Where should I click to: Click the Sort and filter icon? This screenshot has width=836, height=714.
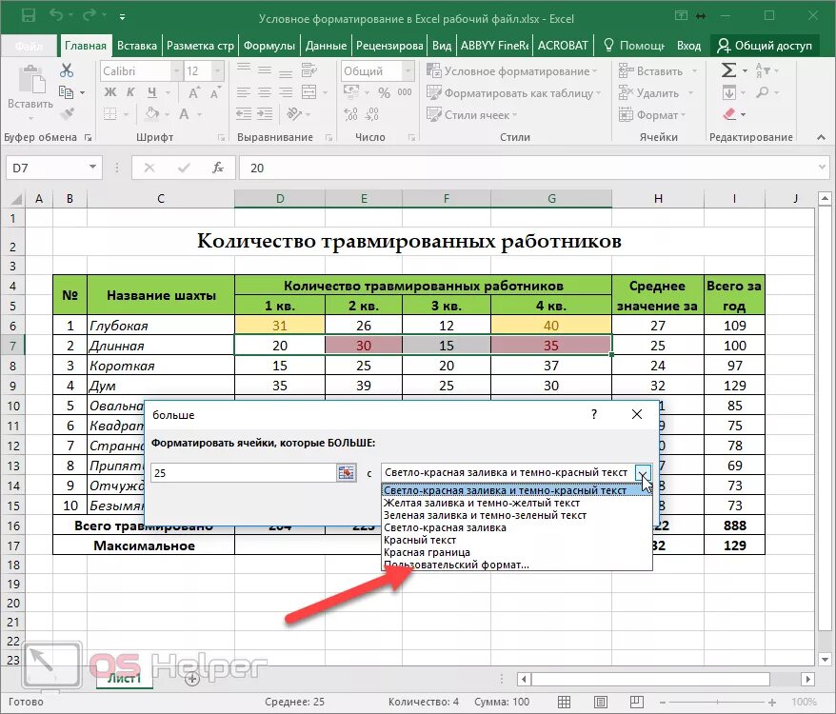[763, 70]
